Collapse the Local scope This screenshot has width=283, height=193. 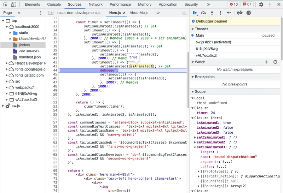[x=192, y=98]
